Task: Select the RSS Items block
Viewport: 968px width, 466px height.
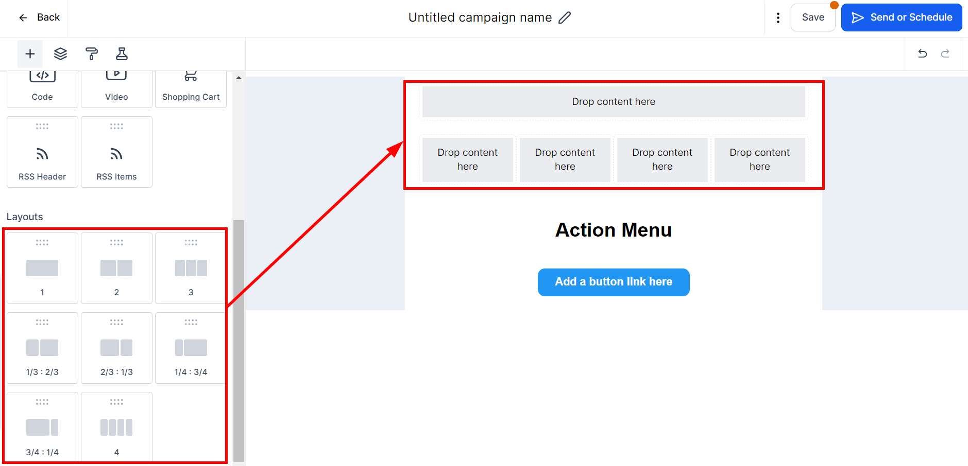Action: click(116, 152)
